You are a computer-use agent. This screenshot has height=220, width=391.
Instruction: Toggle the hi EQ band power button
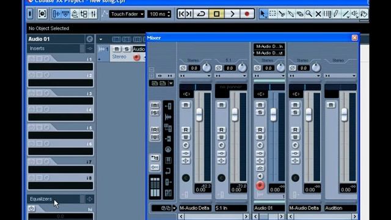(x=31, y=208)
